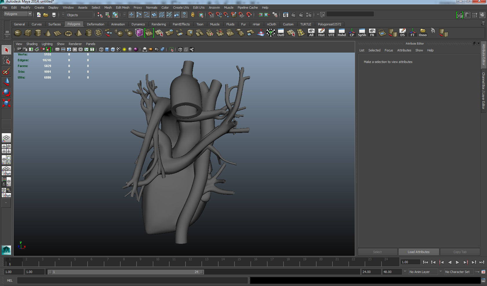
Task: Click the time range slider bar
Action: pos(126,272)
